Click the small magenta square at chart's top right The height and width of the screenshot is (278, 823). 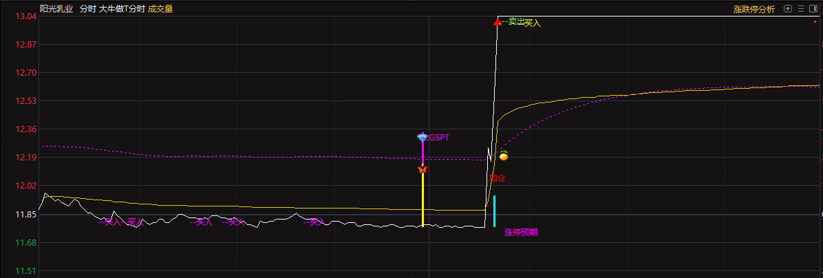tap(815, 21)
